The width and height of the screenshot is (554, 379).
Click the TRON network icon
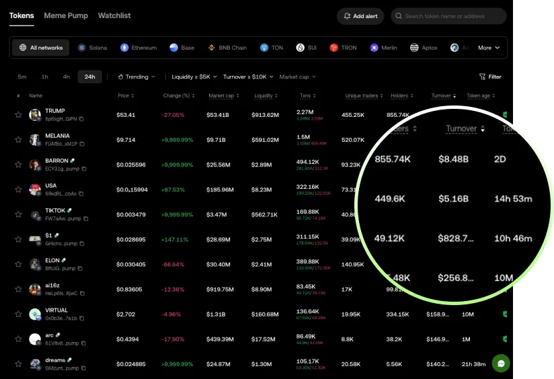point(334,48)
